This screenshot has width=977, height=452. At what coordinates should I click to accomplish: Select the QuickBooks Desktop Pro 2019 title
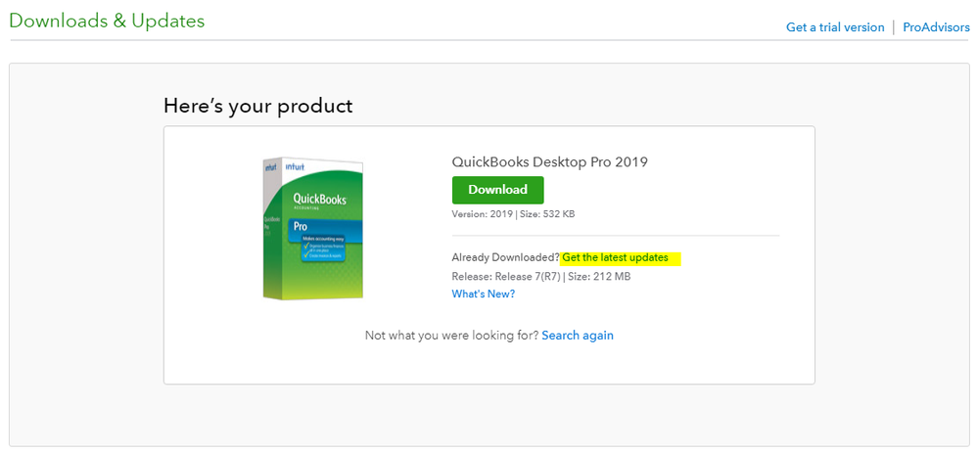(549, 162)
